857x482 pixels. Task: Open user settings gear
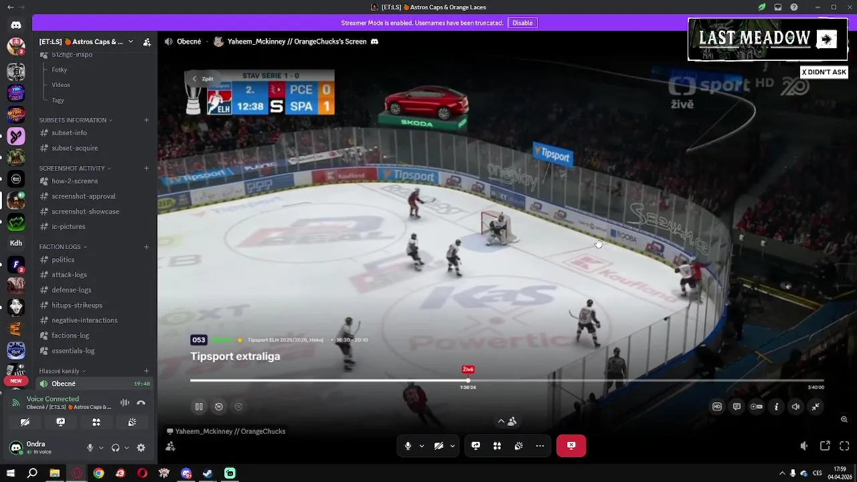point(141,448)
